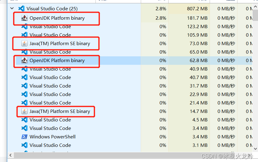Click the OpenJDK icon in the 62.8 MB row
This screenshot has width=258, height=162.
[24, 60]
